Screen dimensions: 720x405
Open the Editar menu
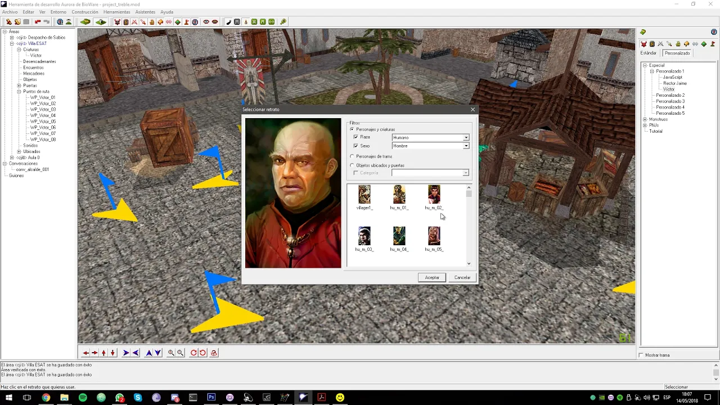(x=28, y=12)
